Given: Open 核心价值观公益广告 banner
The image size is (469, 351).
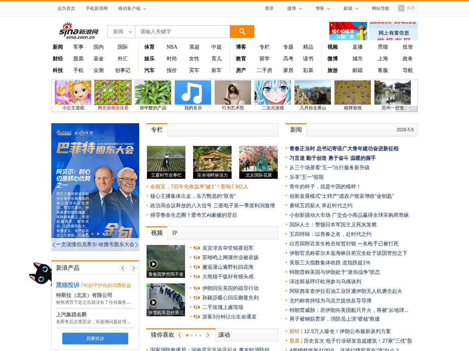Looking at the screenshot, I should tap(348, 31).
